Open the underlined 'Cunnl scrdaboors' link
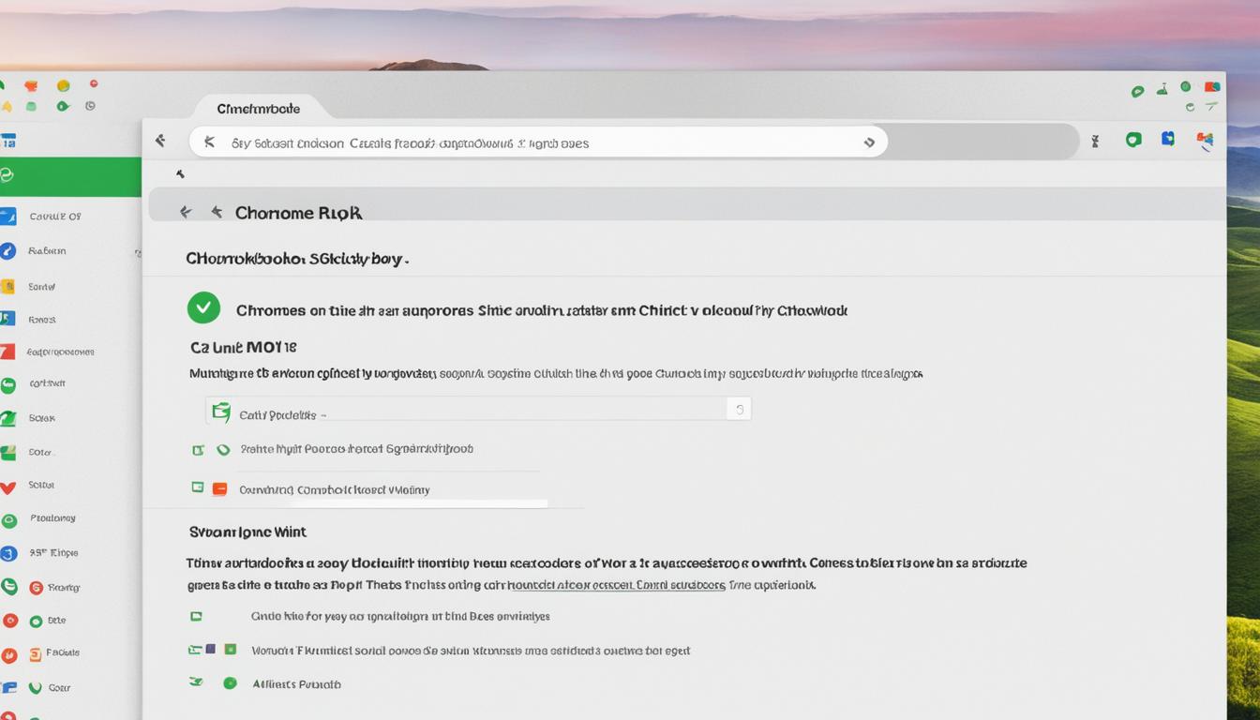 tap(681, 585)
